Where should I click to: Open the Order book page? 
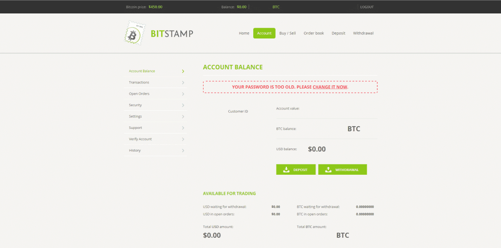[314, 33]
